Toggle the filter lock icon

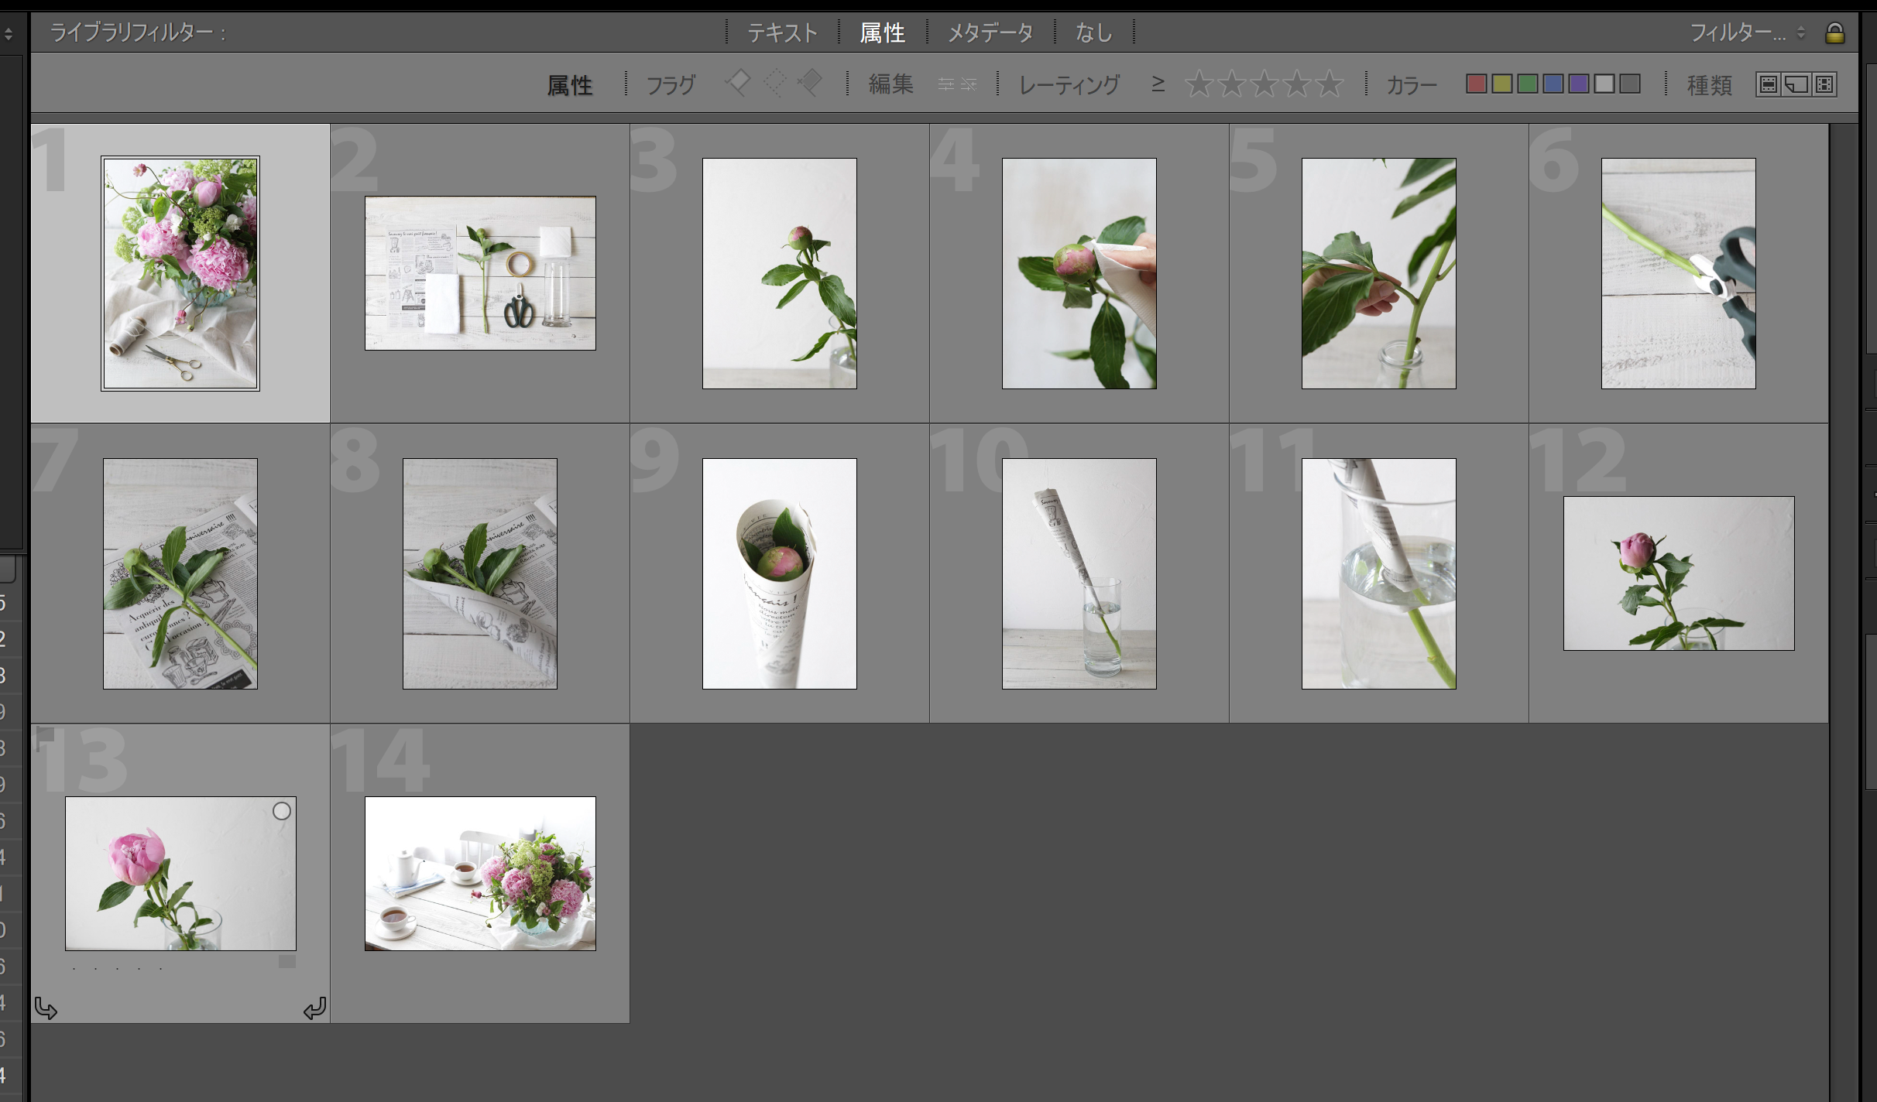pos(1834,33)
